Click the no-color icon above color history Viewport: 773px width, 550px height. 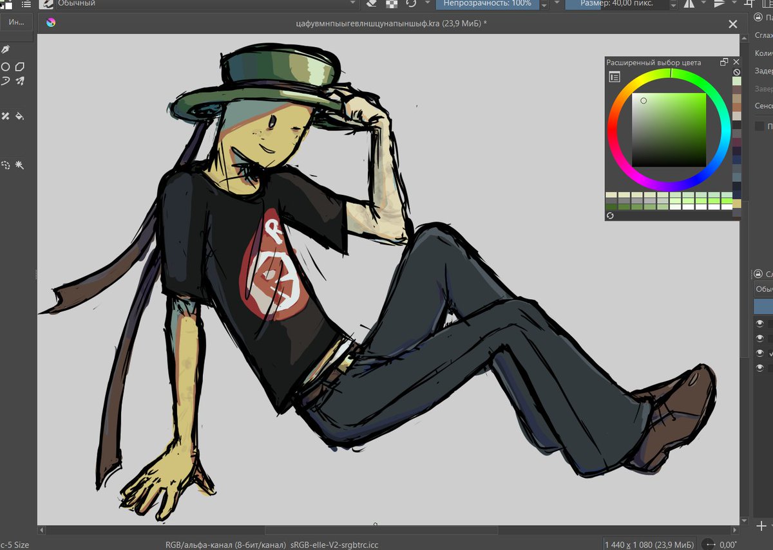pyautogui.click(x=737, y=73)
